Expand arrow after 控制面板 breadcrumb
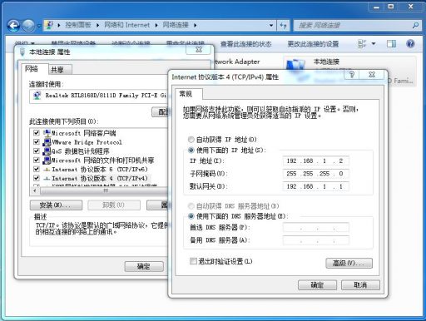This screenshot has height=321, width=426. 97,25
